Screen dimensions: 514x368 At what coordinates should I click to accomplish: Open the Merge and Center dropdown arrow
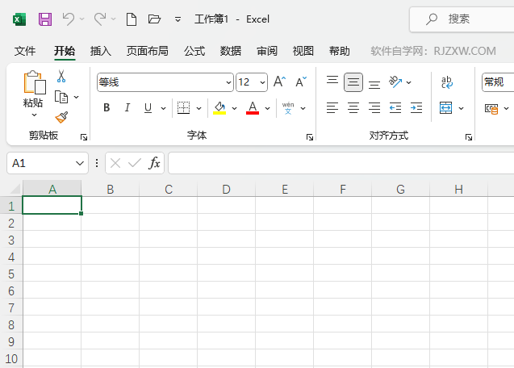(462, 108)
